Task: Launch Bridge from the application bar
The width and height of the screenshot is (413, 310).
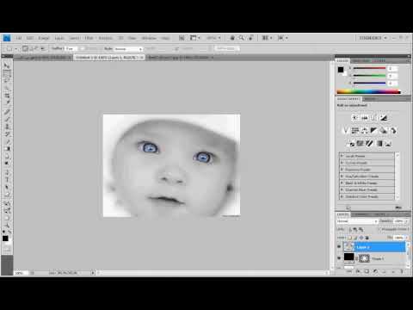Action: [182, 38]
